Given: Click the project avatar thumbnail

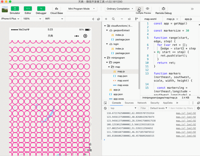Looking at the screenshot, I should click(x=5, y=9).
